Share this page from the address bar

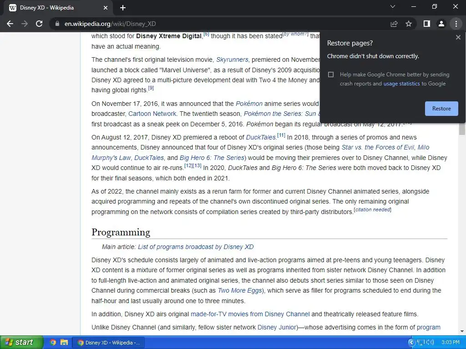pos(394,24)
